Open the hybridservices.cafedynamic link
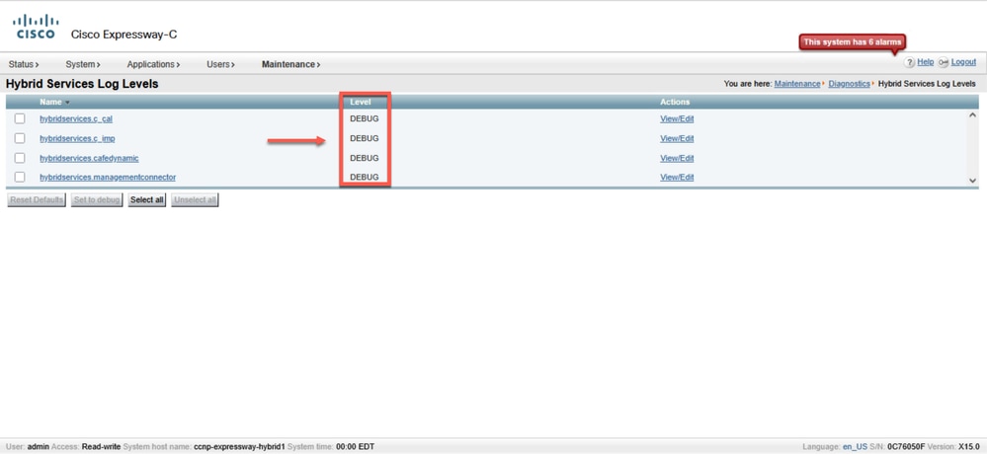Image resolution: width=987 pixels, height=454 pixels. point(89,158)
